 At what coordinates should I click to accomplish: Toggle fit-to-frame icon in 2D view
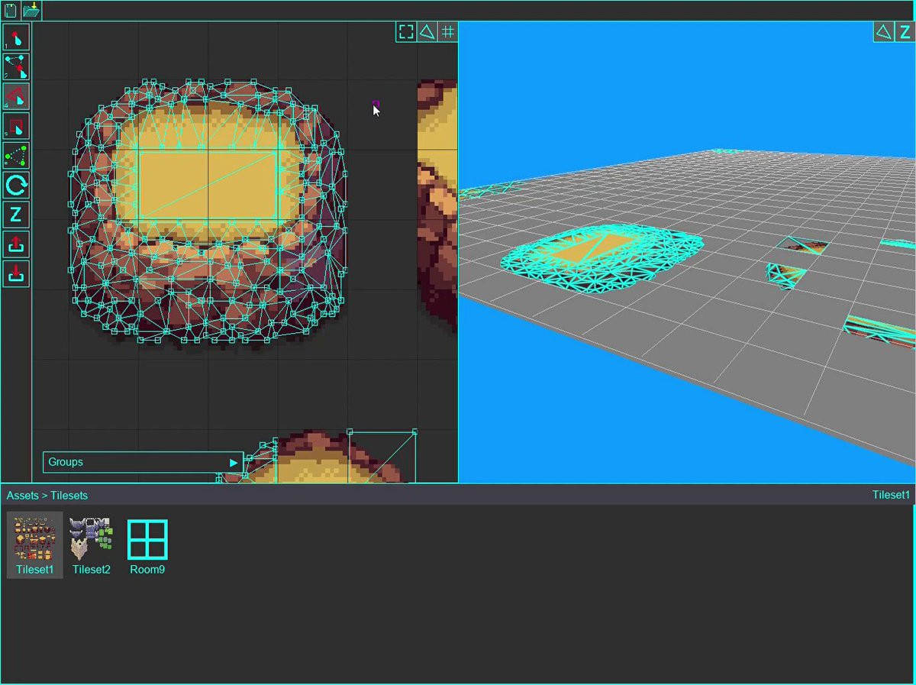[x=406, y=31]
